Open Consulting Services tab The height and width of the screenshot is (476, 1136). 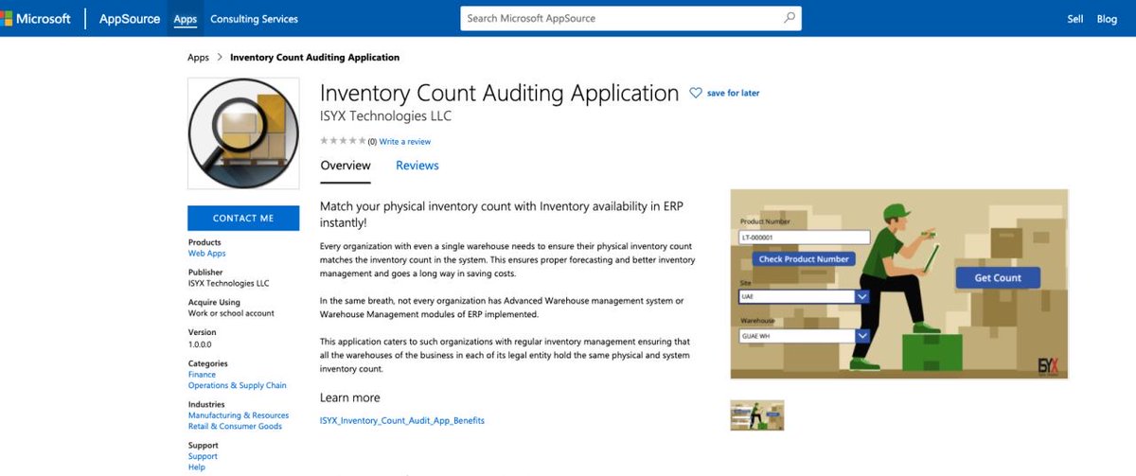pos(254,18)
